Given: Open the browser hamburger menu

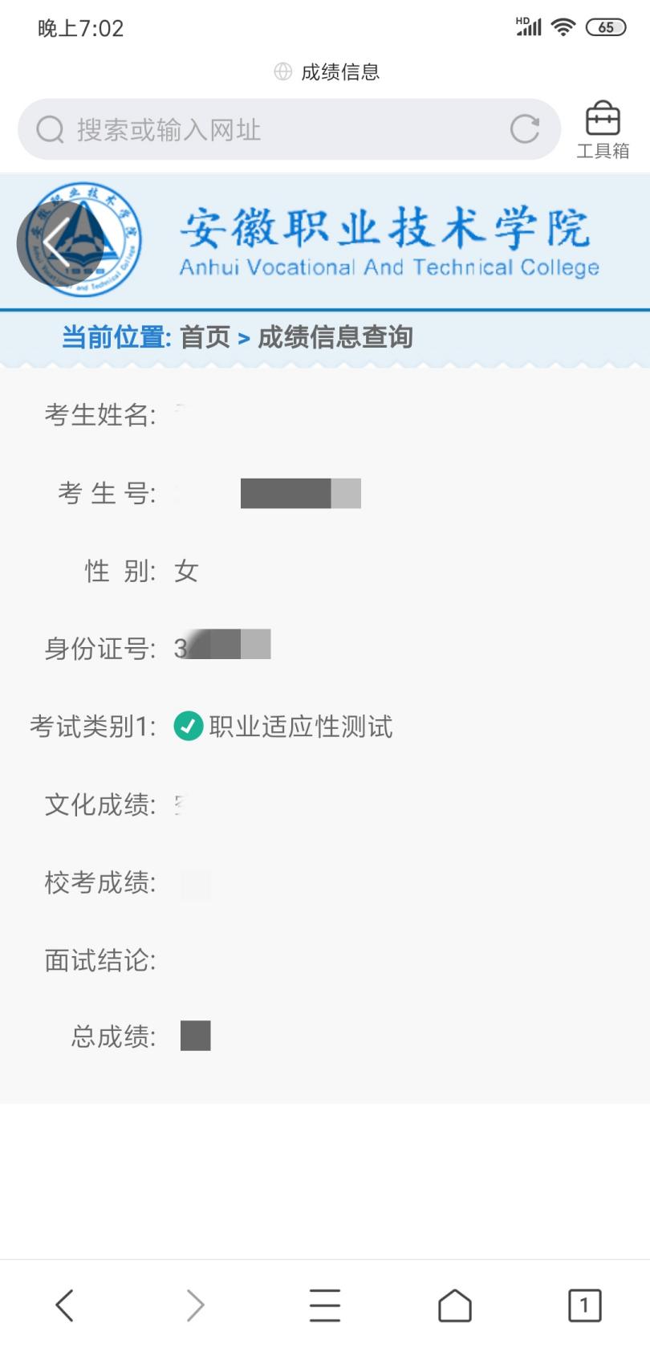Looking at the screenshot, I should click(x=325, y=1305).
